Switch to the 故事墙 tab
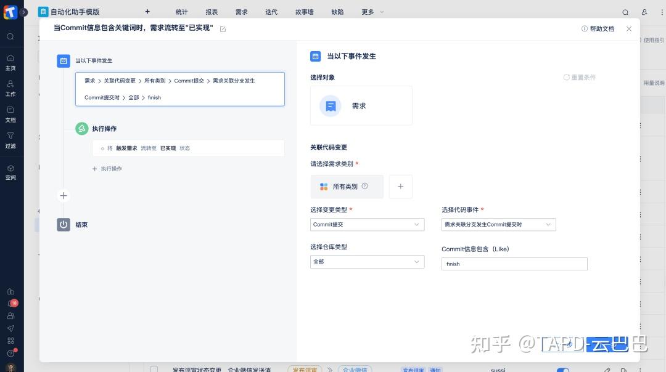Screen dimensions: 666x372 pyautogui.click(x=304, y=12)
